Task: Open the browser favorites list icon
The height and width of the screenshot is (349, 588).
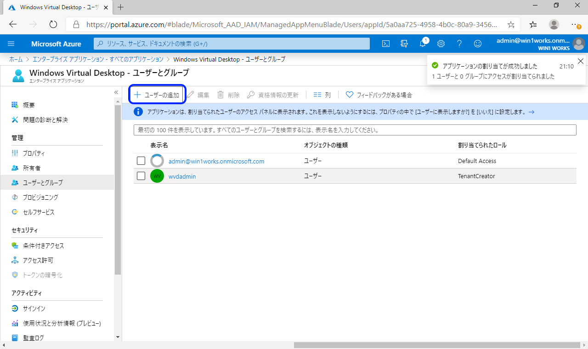Action: pyautogui.click(x=533, y=24)
